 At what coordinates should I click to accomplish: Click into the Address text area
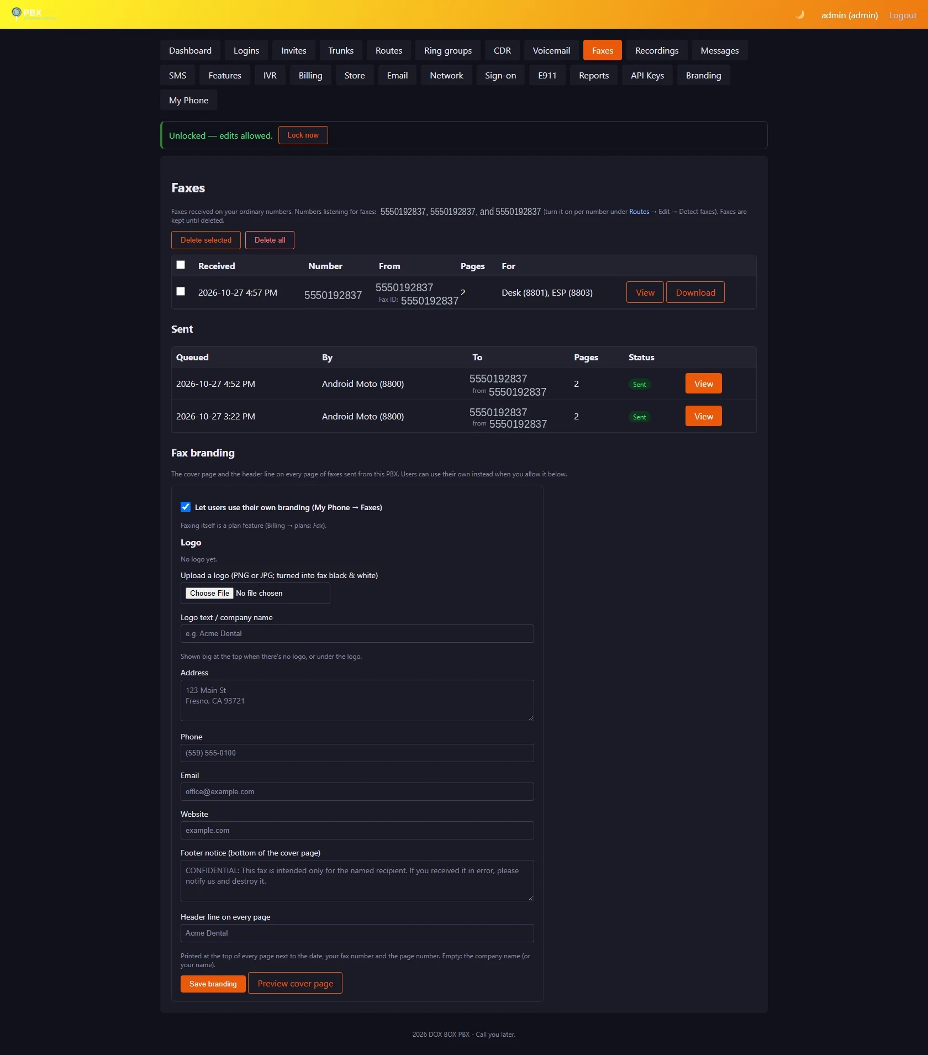[x=357, y=700]
